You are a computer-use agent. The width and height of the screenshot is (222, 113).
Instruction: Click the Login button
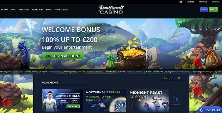(x=204, y=10)
